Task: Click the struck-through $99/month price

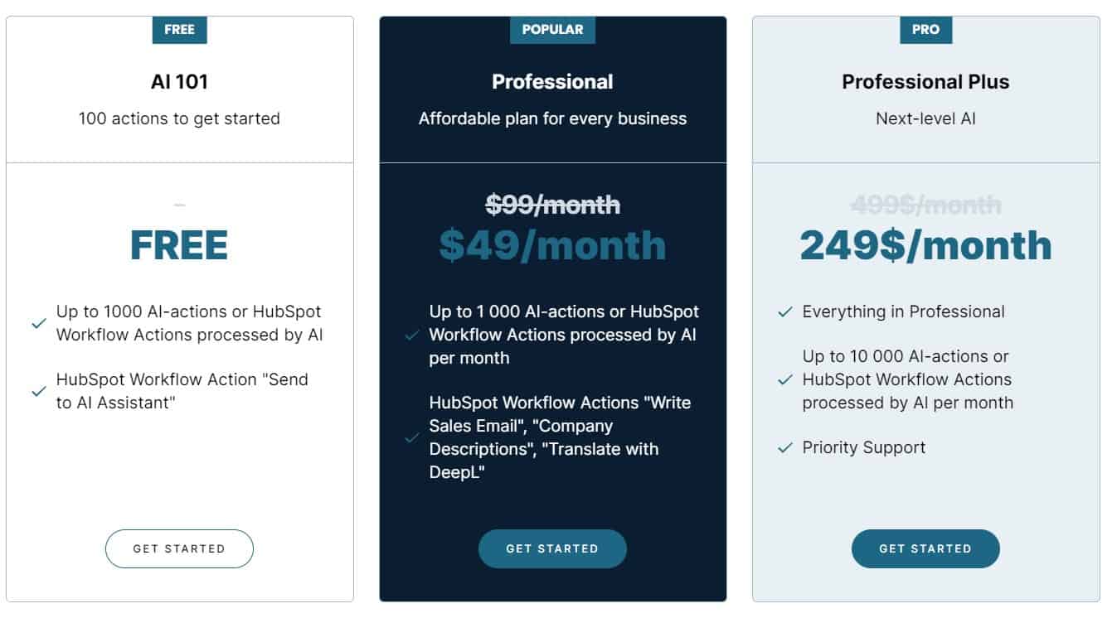Action: pos(552,205)
